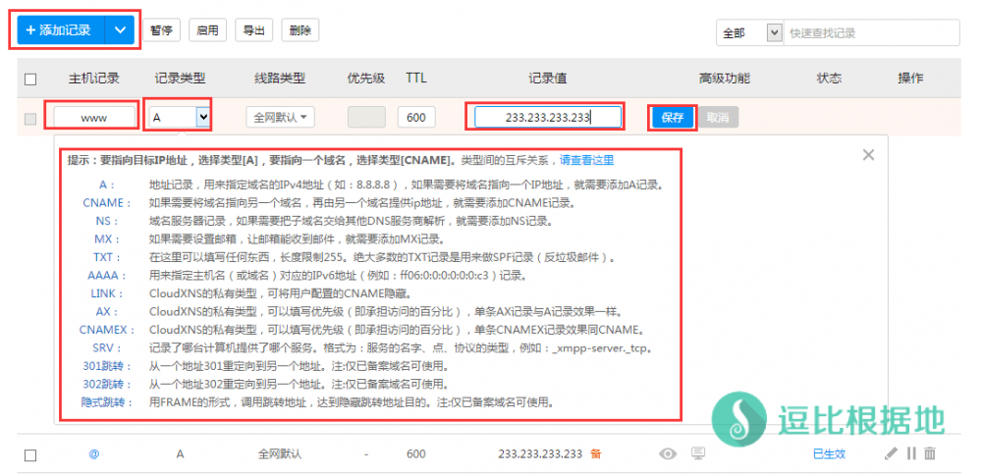Click the edit pencil icon in @ record row
This screenshot has height=476, width=982.
pos(891,453)
